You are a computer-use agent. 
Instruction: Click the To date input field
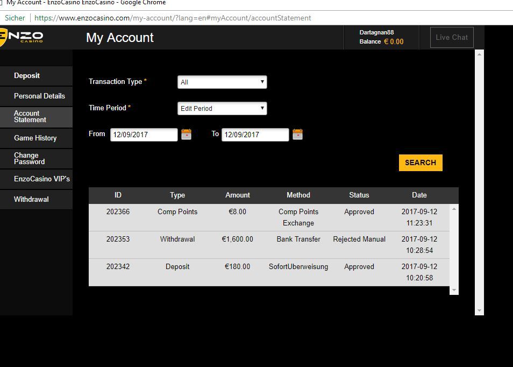(x=255, y=135)
